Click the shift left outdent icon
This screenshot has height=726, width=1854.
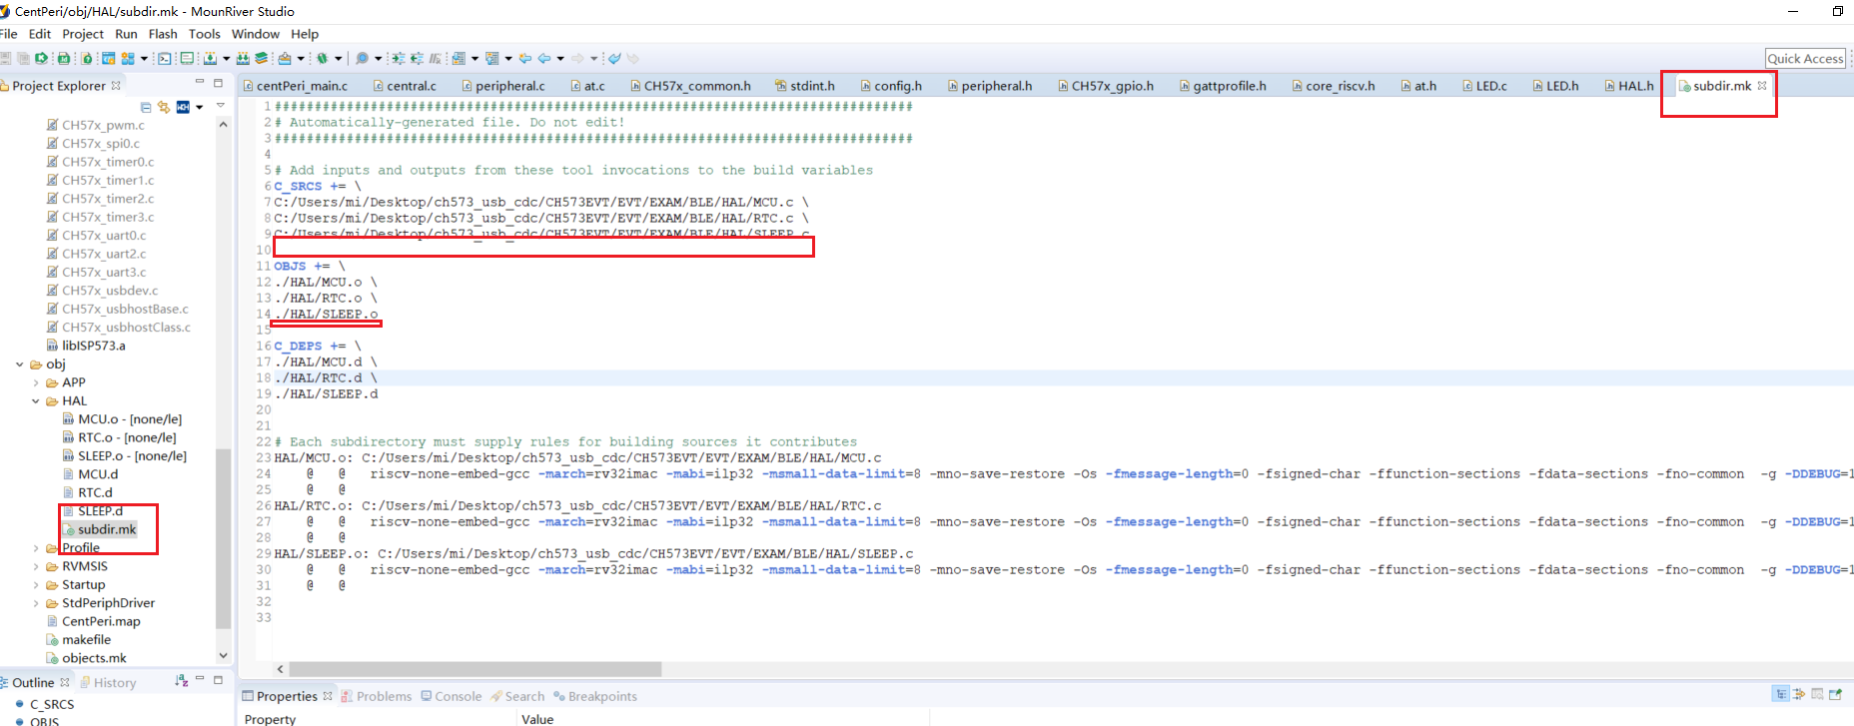(x=417, y=59)
